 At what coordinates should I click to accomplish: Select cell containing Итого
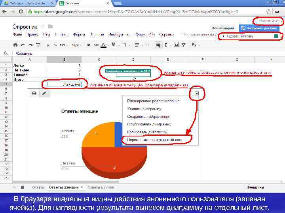pos(30,80)
